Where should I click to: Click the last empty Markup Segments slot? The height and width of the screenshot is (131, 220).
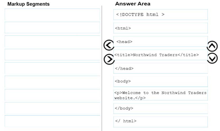52,121
